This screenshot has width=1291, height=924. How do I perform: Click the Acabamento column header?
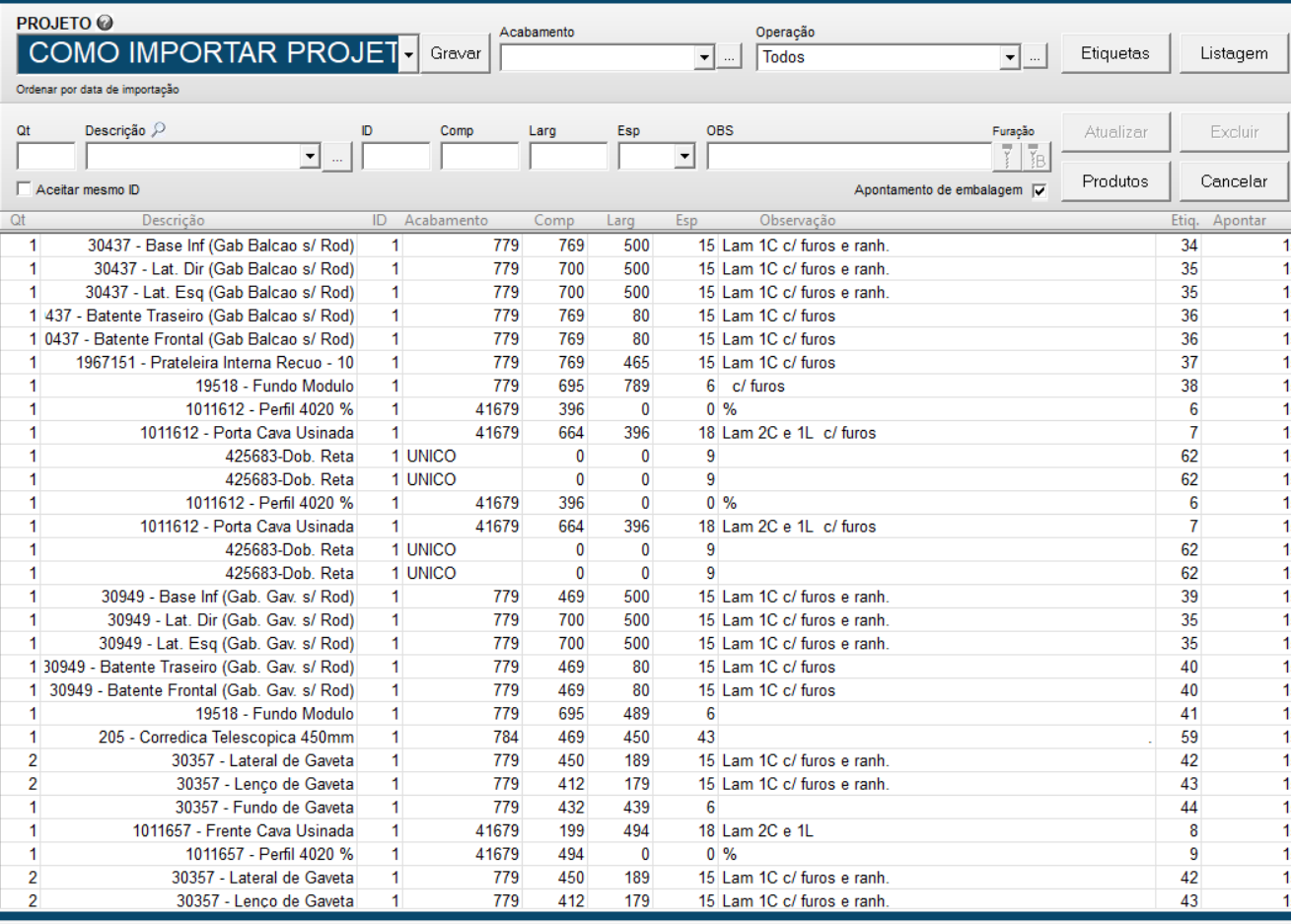pyautogui.click(x=446, y=220)
